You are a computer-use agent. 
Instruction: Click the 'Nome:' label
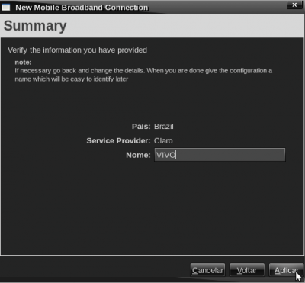[x=138, y=155]
